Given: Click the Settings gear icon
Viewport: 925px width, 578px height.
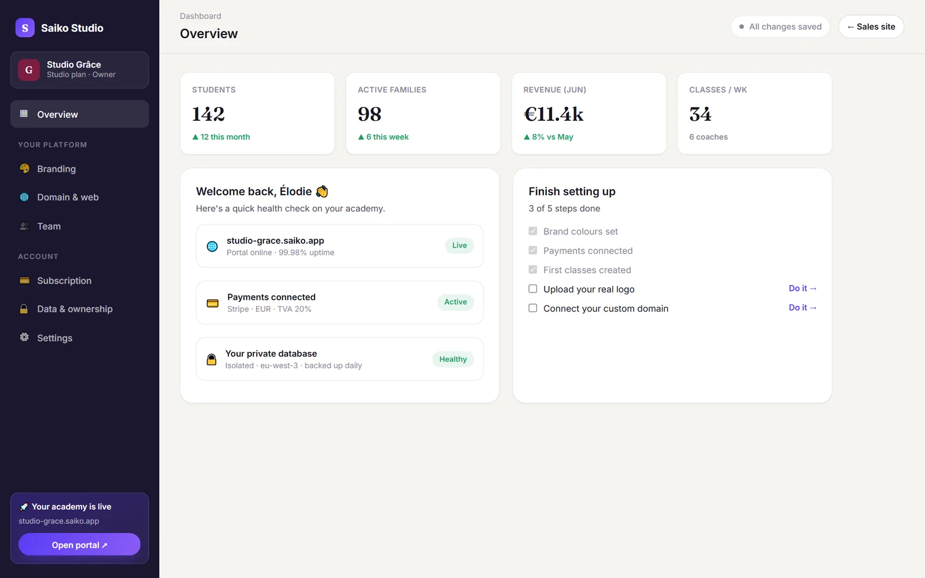Looking at the screenshot, I should tap(24, 337).
